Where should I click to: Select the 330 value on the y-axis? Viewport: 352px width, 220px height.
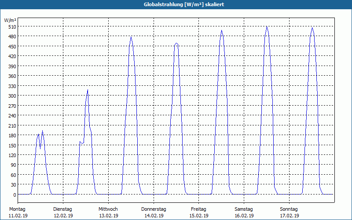point(12,86)
